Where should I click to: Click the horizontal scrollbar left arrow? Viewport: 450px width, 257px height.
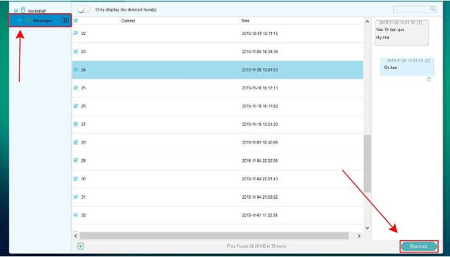tap(76, 236)
